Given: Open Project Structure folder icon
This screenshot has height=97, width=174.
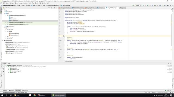Looking at the screenshot, I should click(x=168, y=5).
